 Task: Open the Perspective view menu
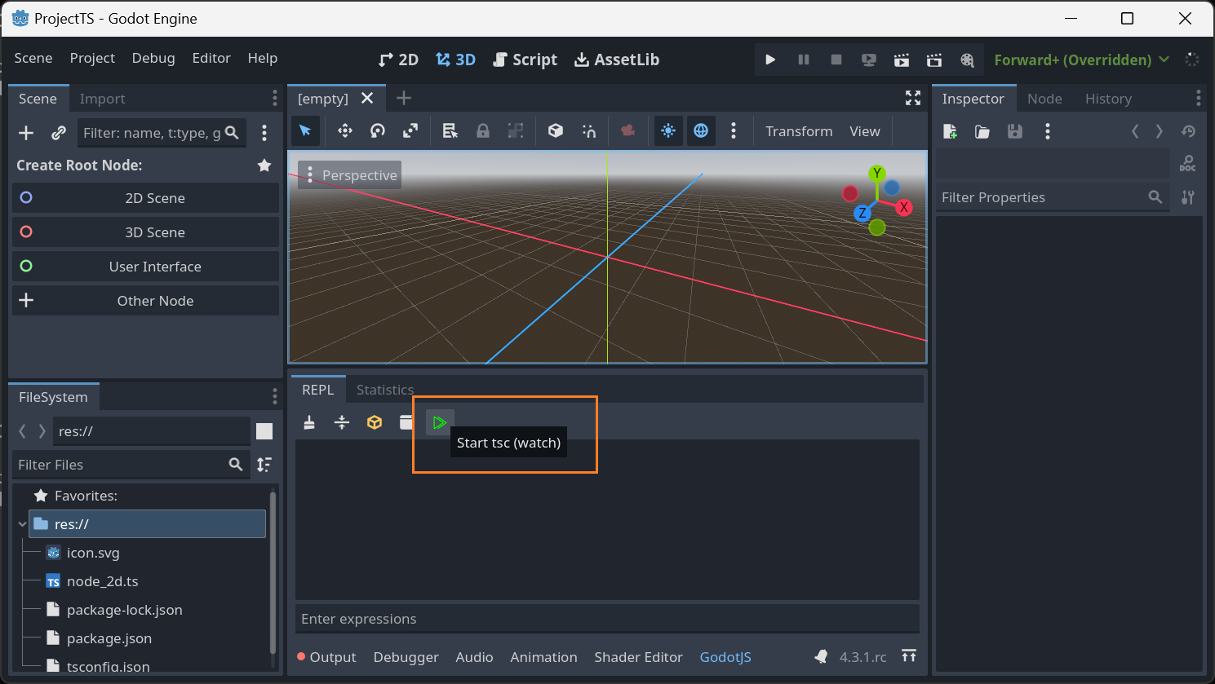[350, 175]
